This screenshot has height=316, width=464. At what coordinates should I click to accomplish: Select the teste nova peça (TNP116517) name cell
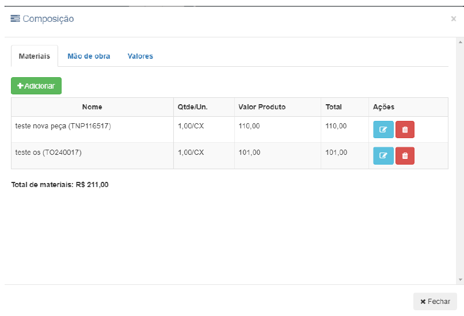pyautogui.click(x=63, y=126)
